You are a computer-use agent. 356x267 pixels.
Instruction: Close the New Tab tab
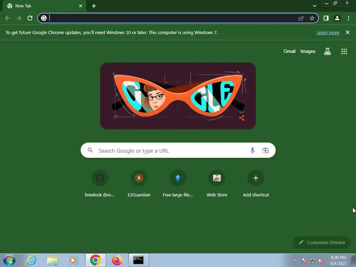(81, 6)
